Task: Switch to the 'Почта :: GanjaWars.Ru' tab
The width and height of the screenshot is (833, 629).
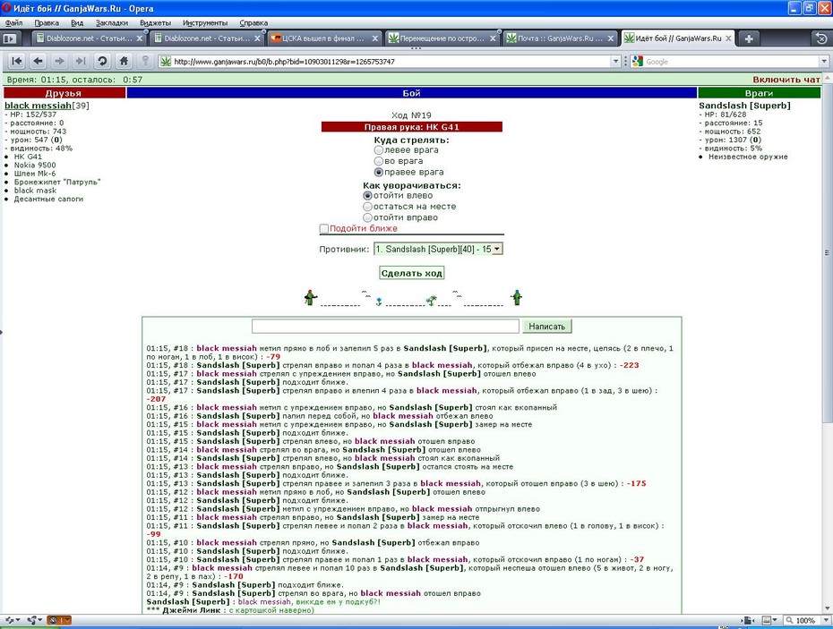Action: (560, 38)
